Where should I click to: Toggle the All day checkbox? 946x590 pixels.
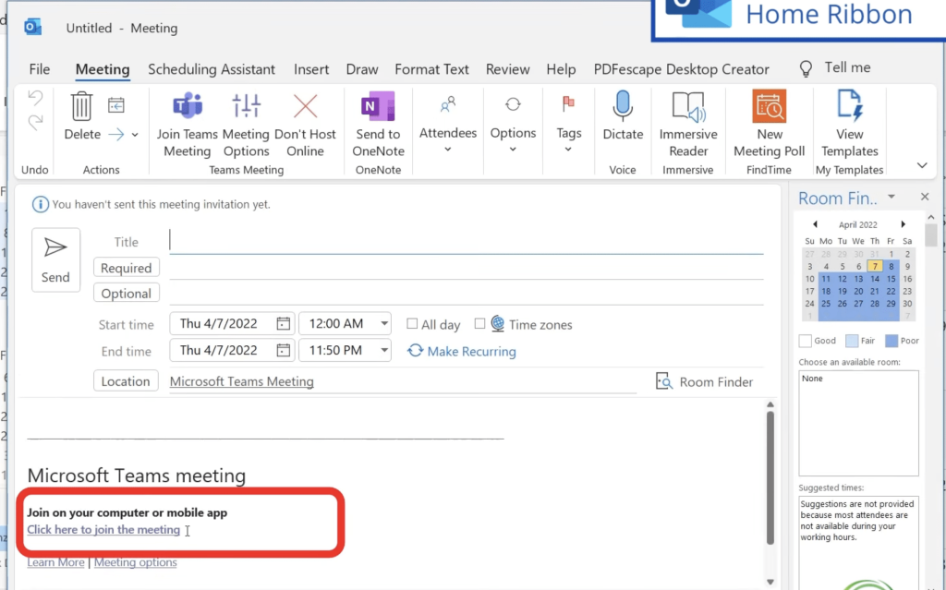[412, 324]
